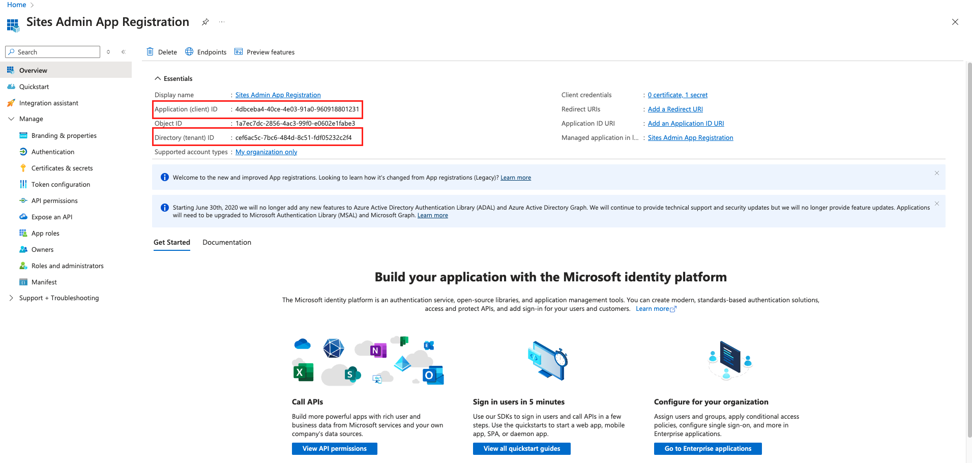
Task: Click the Roles and administrators icon
Action: click(23, 266)
